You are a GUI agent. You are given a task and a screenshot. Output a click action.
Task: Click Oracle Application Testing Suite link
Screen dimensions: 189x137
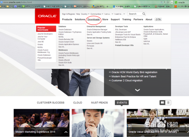[99, 32]
